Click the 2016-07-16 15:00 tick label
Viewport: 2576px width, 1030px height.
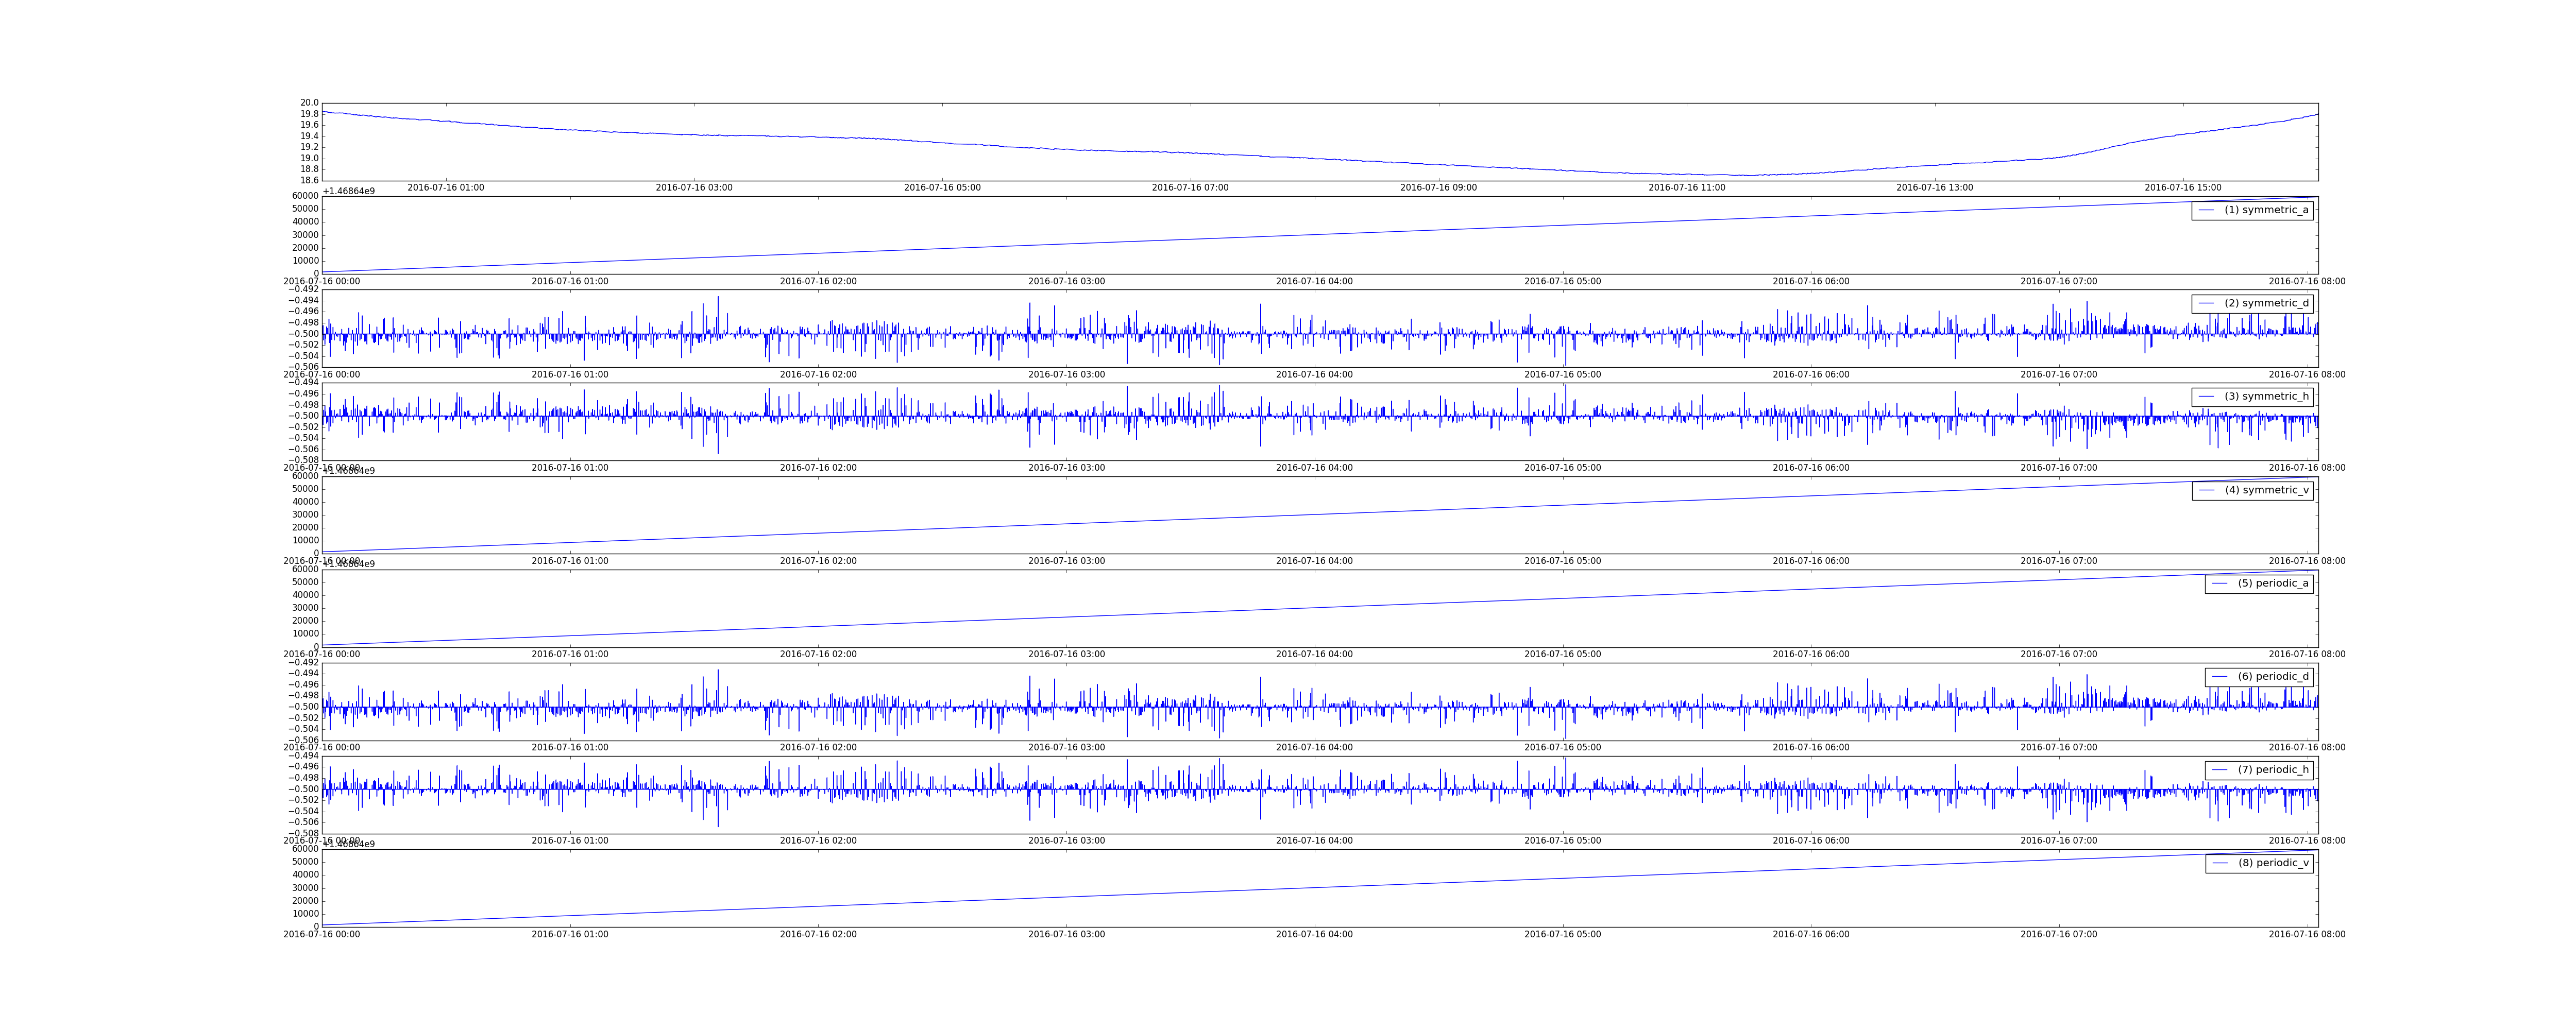tap(2182, 188)
